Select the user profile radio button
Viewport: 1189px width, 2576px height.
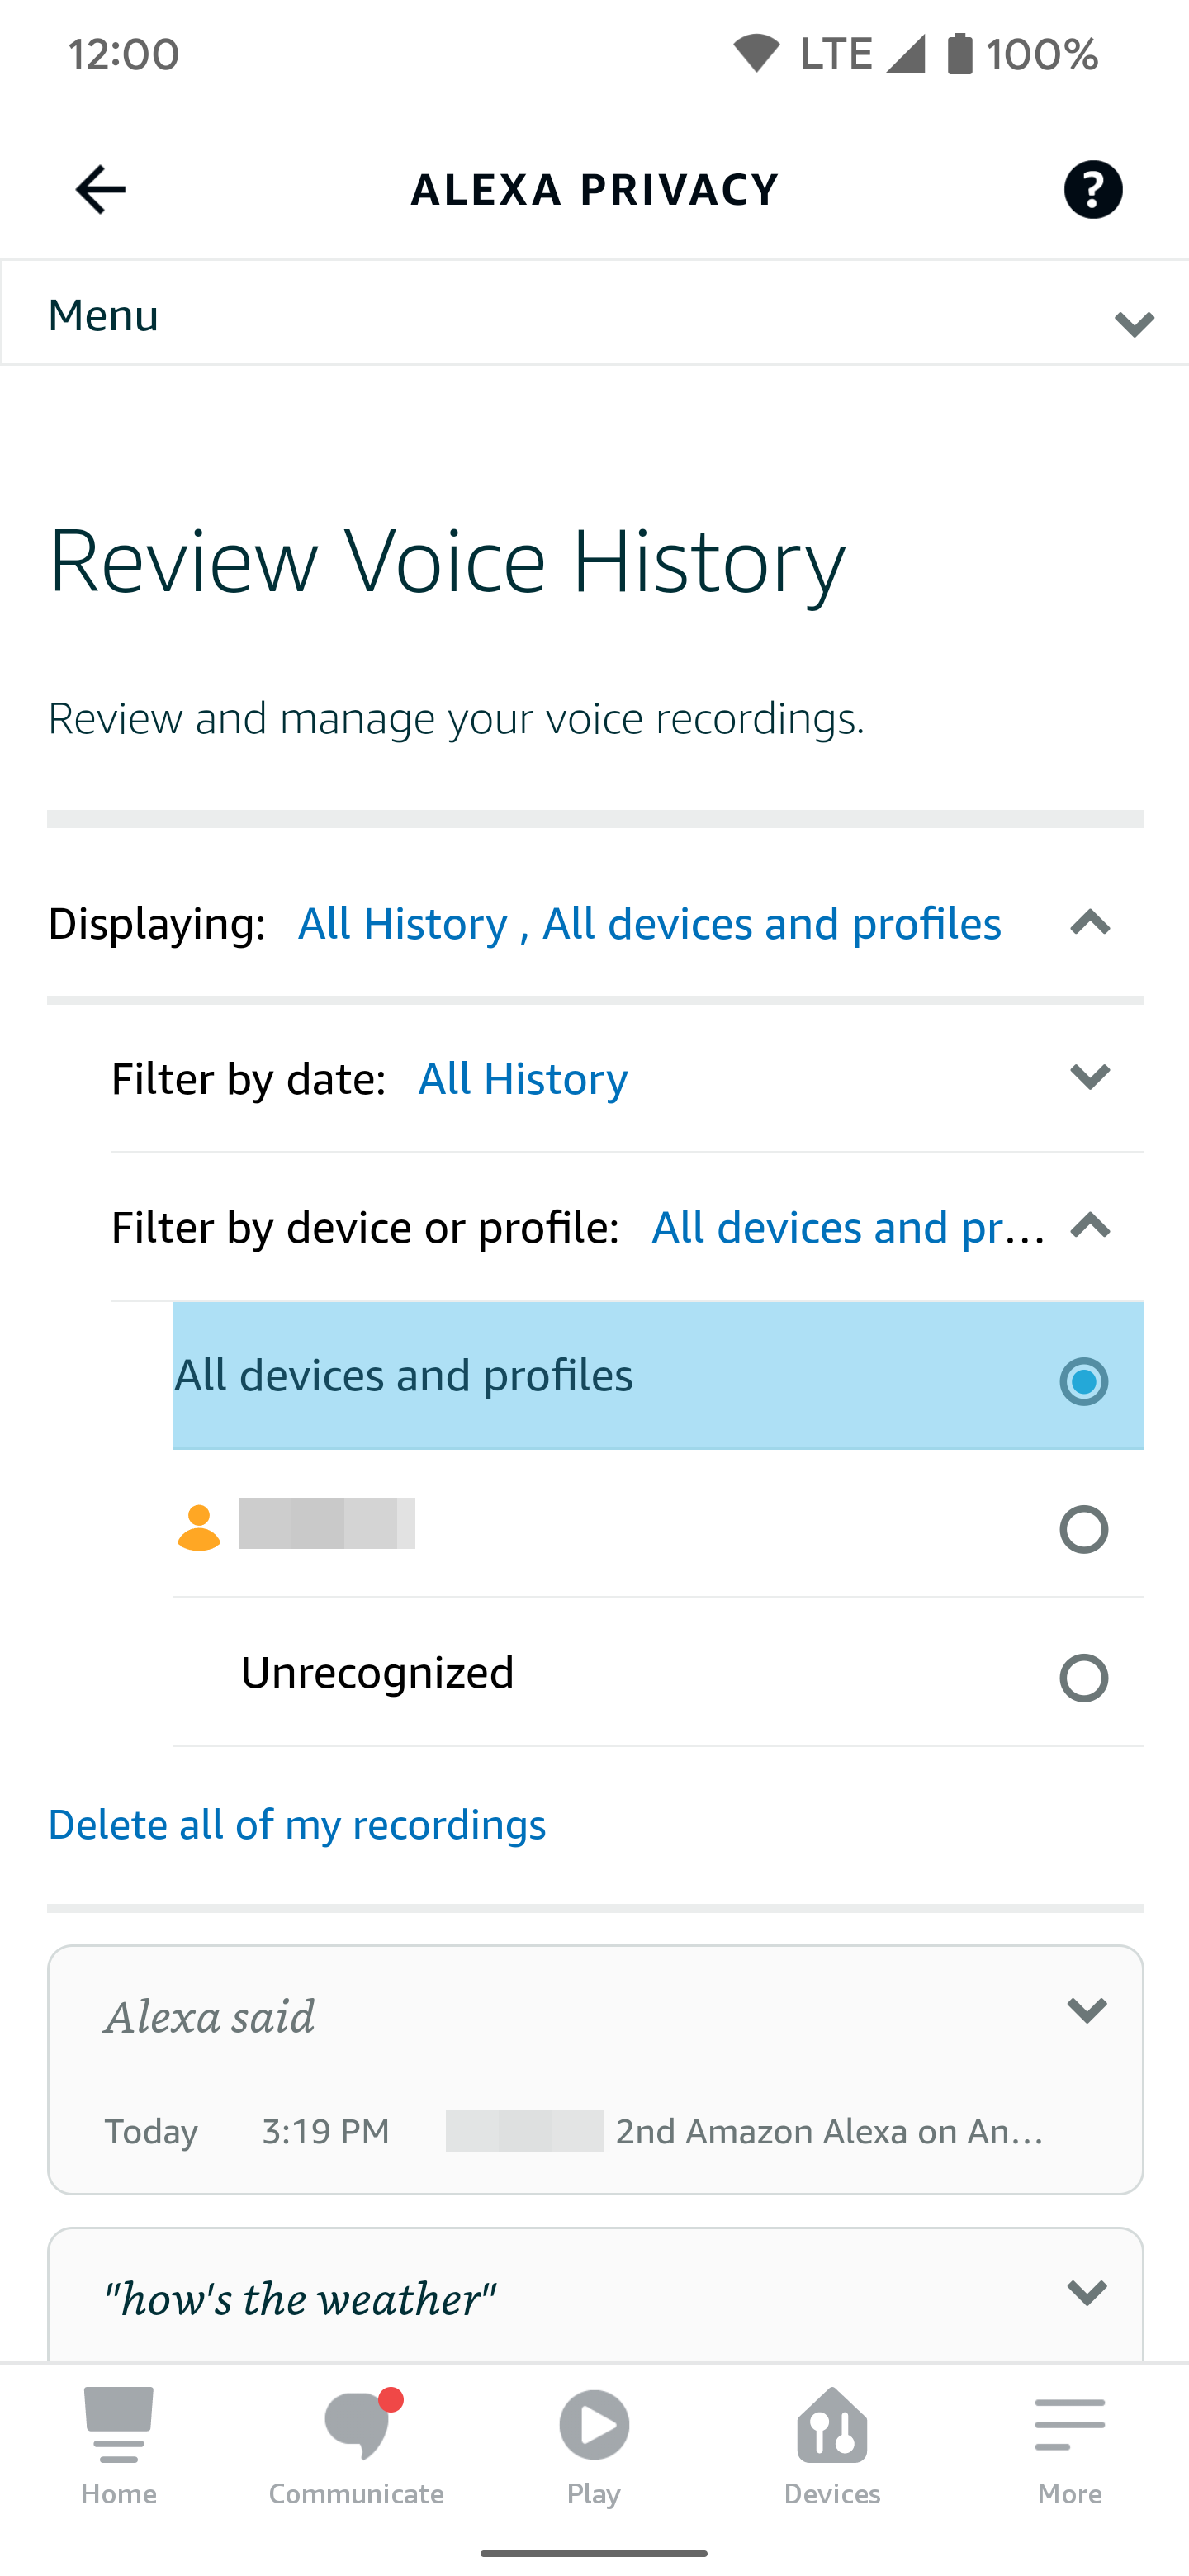point(1083,1529)
